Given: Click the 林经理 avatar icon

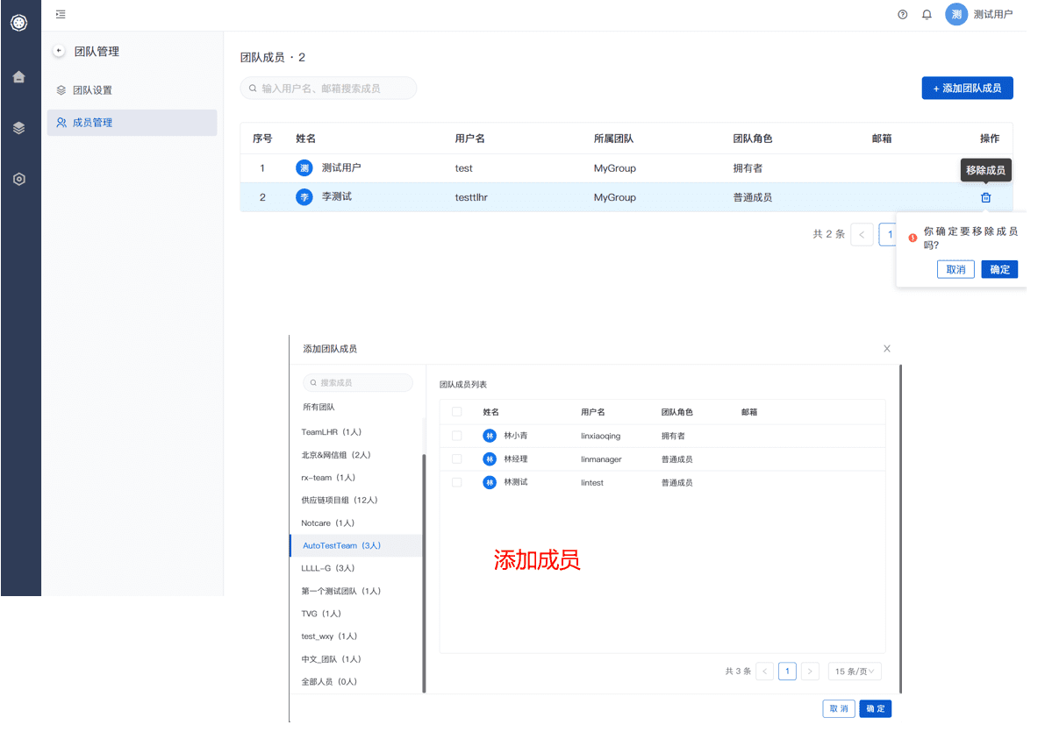Looking at the screenshot, I should tap(490, 458).
